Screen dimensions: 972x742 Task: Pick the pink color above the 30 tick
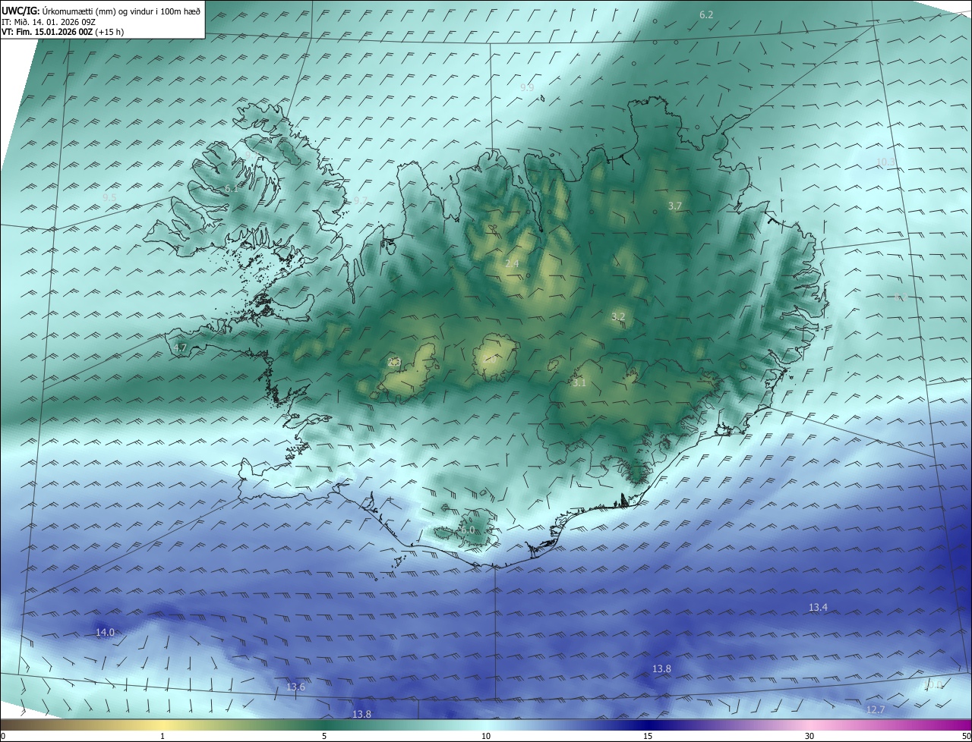[809, 725]
